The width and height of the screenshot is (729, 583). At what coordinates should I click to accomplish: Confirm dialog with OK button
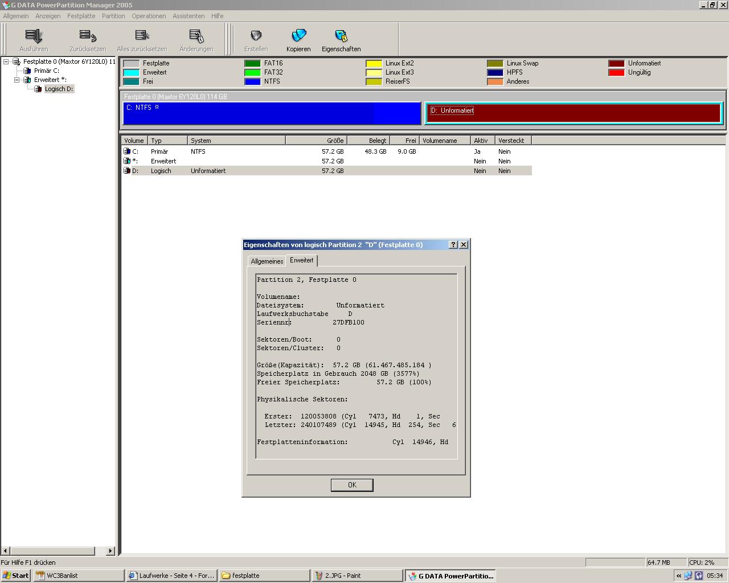352,485
